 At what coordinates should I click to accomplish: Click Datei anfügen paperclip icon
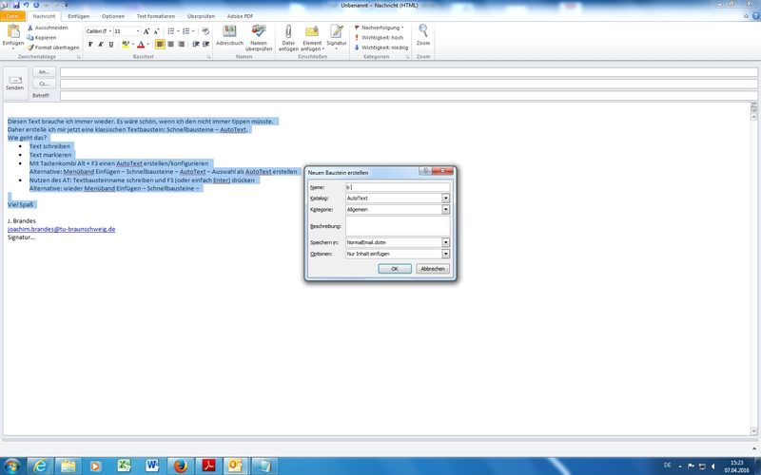tap(288, 36)
